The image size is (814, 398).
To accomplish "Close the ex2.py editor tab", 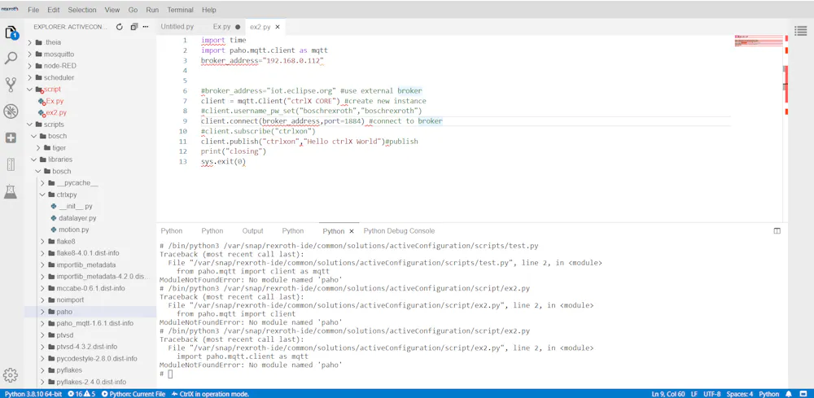I will coord(278,27).
